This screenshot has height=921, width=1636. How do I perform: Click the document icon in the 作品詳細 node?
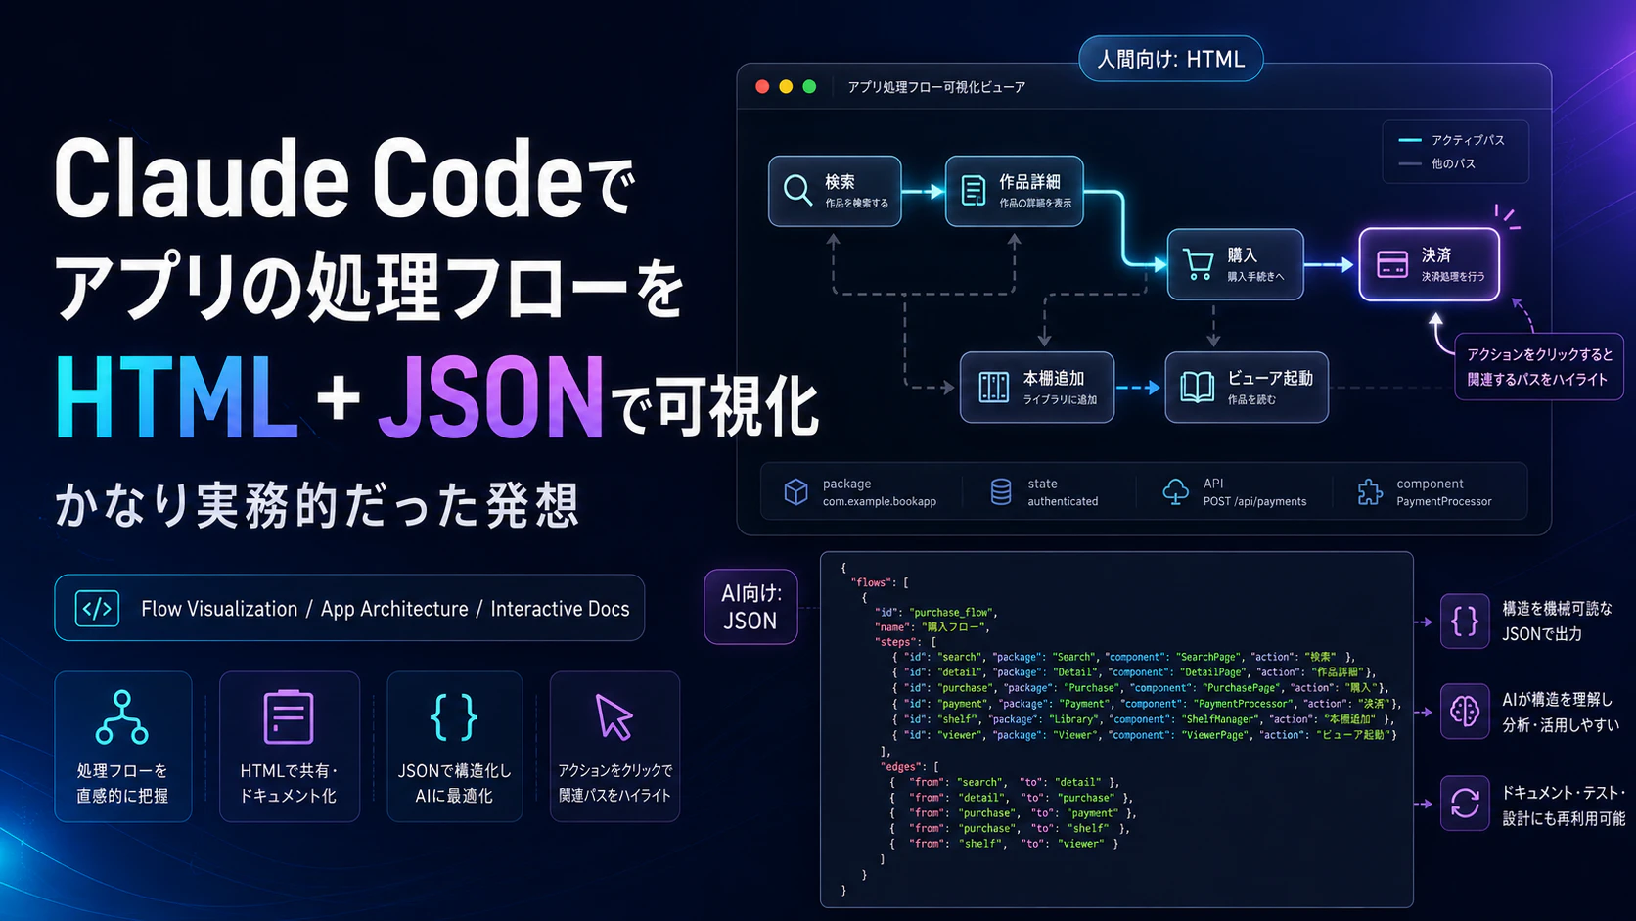974,190
